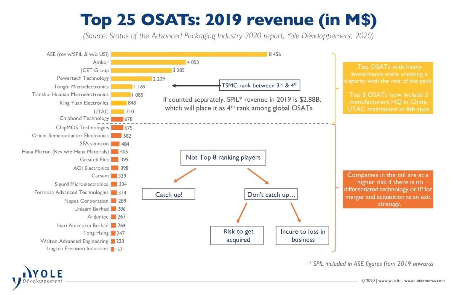Click the Top 25 OSATs chart title

228,21
